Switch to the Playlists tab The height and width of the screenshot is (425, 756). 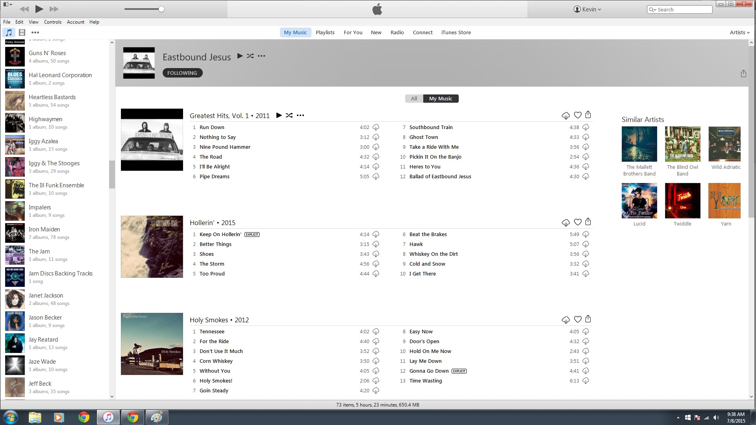pos(325,33)
